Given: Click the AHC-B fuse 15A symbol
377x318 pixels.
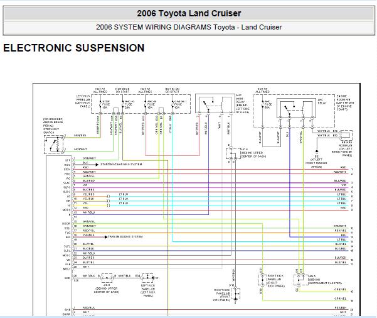Looking at the screenshot, I should [x=146, y=104].
